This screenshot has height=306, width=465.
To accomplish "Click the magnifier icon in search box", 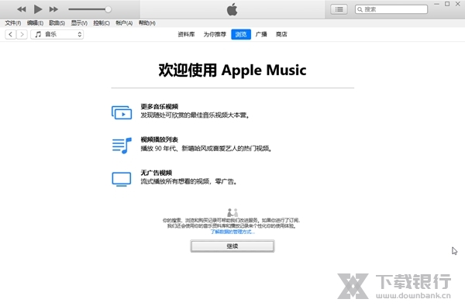I will click(x=360, y=9).
